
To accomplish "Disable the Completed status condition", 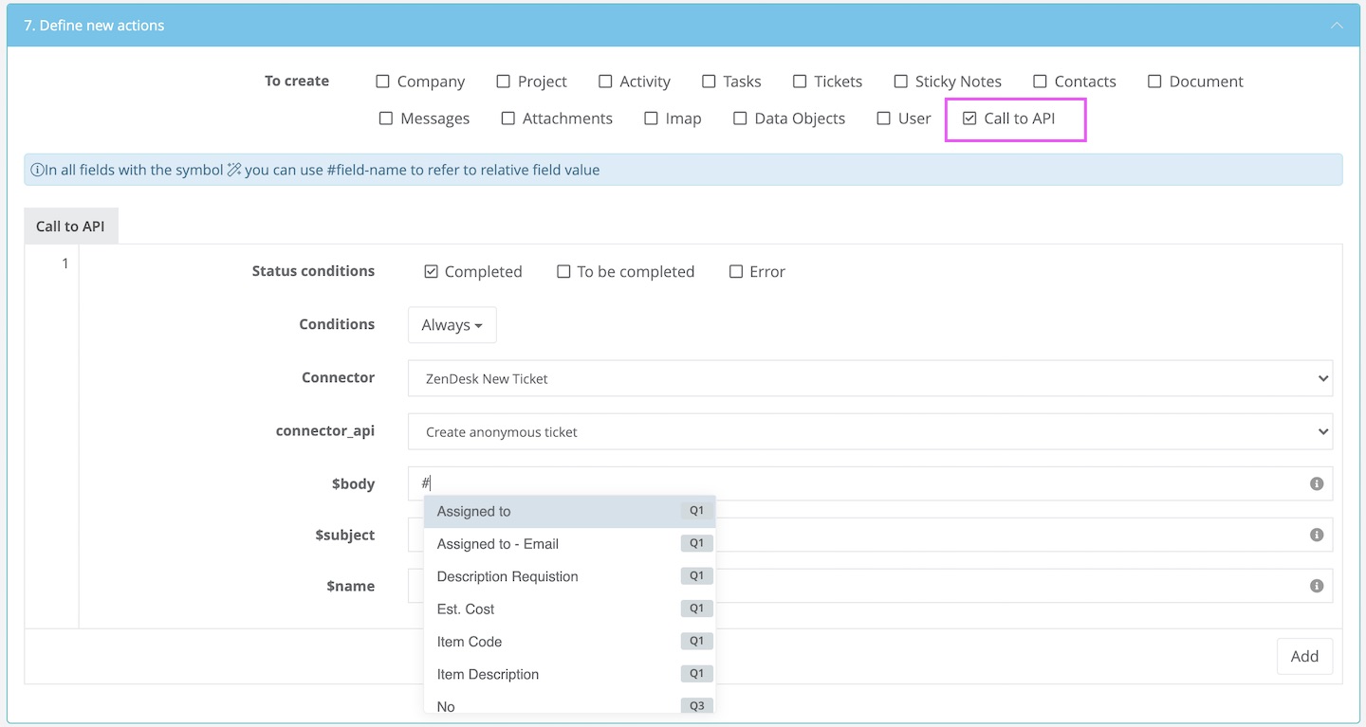I will 432,271.
